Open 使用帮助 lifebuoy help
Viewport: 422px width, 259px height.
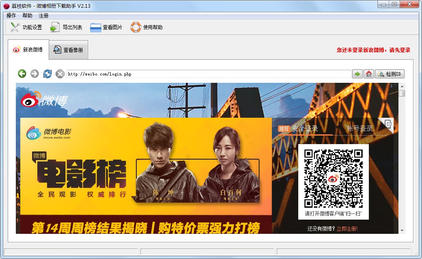pos(146,27)
